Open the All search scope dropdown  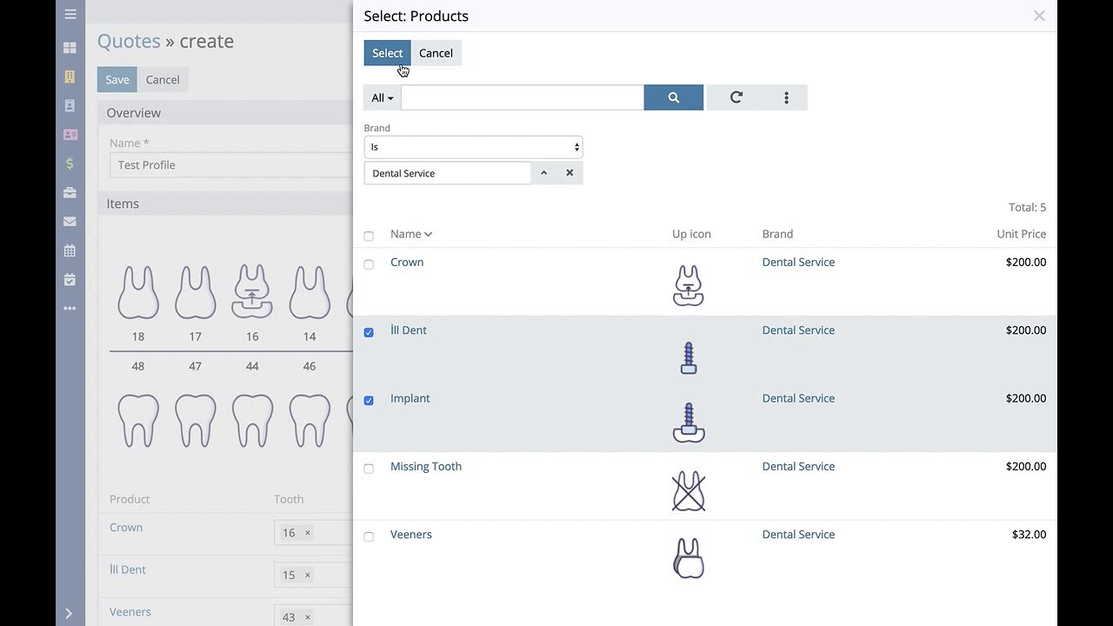[x=383, y=97]
